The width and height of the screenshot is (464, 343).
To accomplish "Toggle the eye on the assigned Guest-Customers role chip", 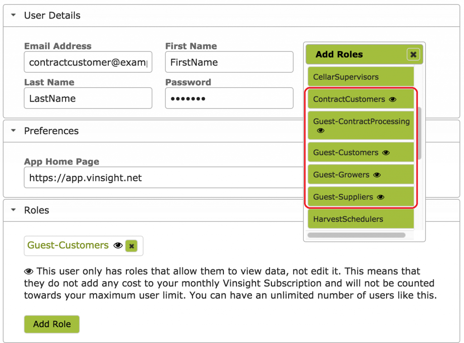I will click(x=118, y=245).
